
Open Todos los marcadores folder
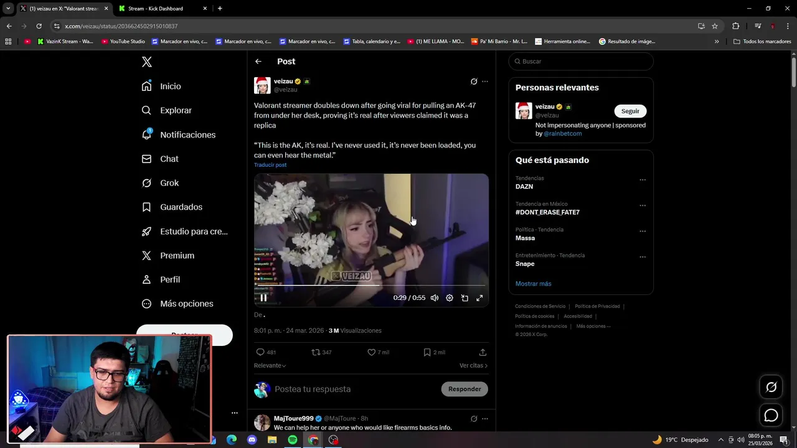pos(762,42)
